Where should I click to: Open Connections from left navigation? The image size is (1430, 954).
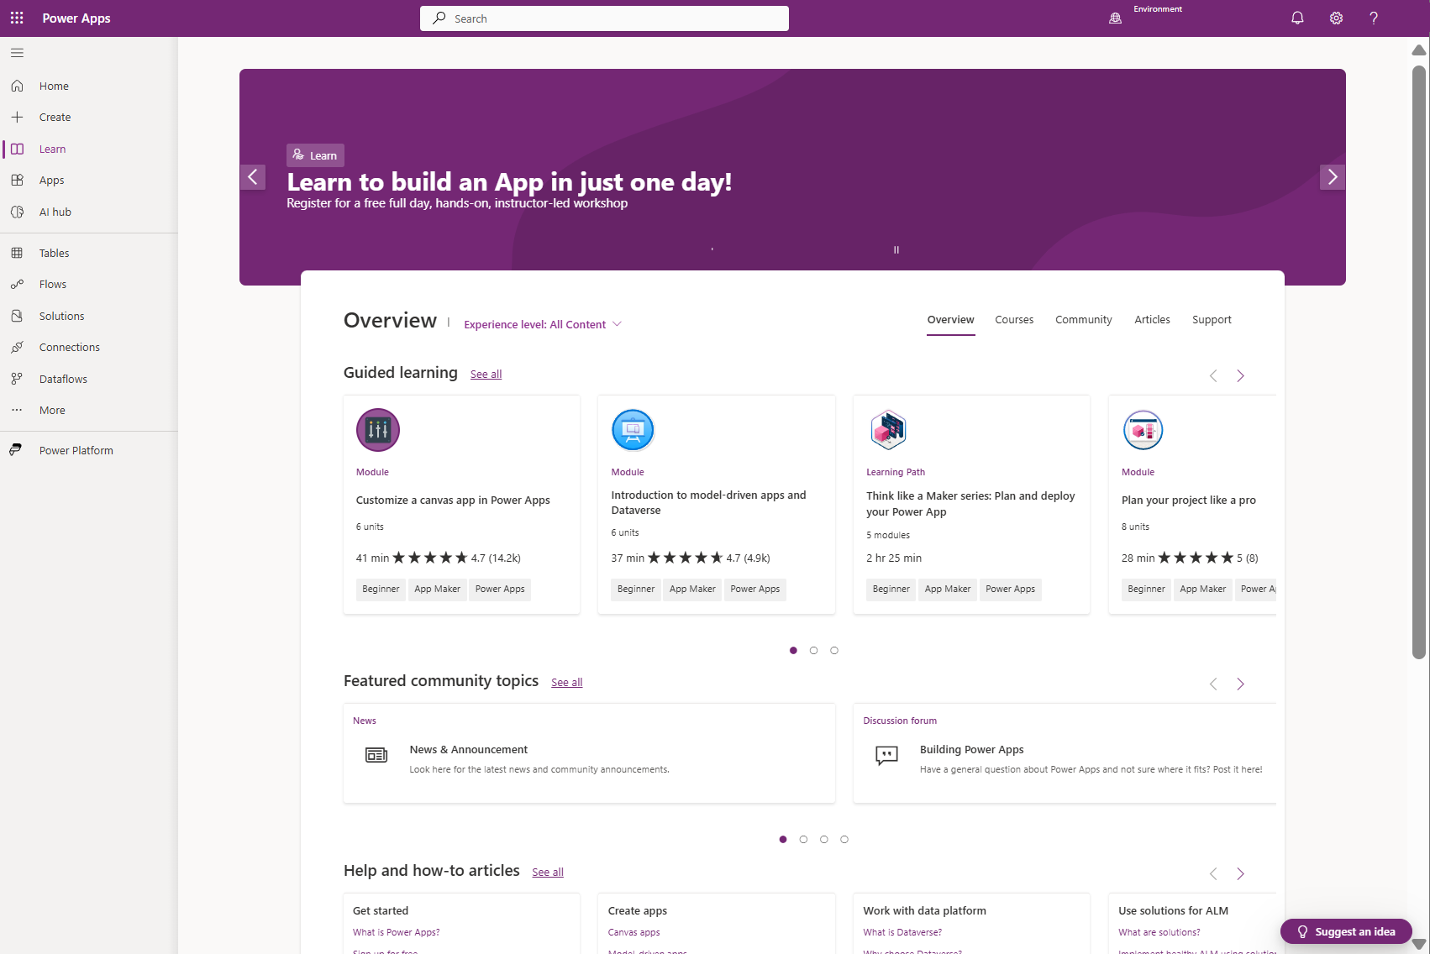point(68,347)
